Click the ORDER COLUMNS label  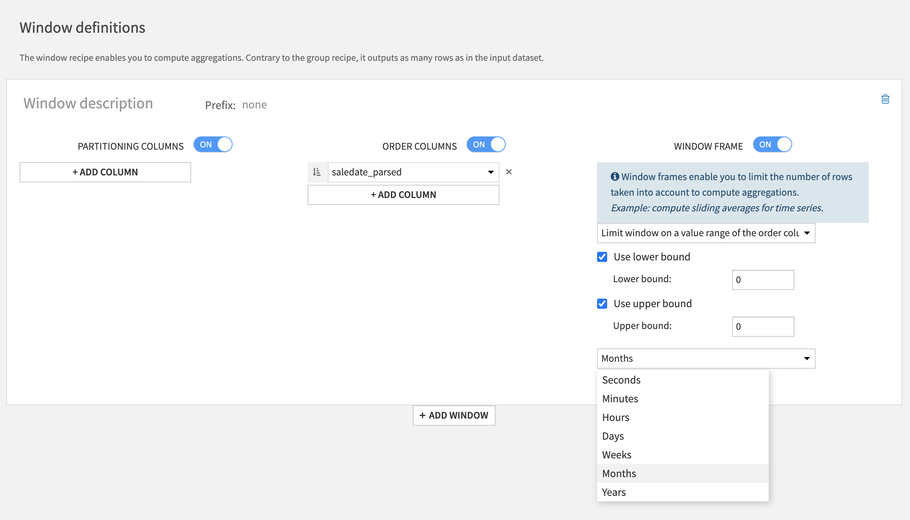(419, 146)
